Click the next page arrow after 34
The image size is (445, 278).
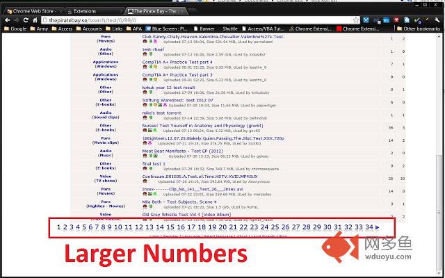[377, 227]
